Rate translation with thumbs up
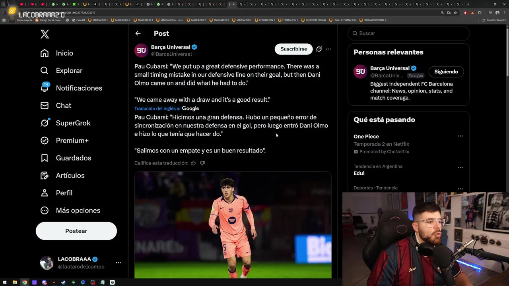This screenshot has width=509, height=286. [193, 163]
